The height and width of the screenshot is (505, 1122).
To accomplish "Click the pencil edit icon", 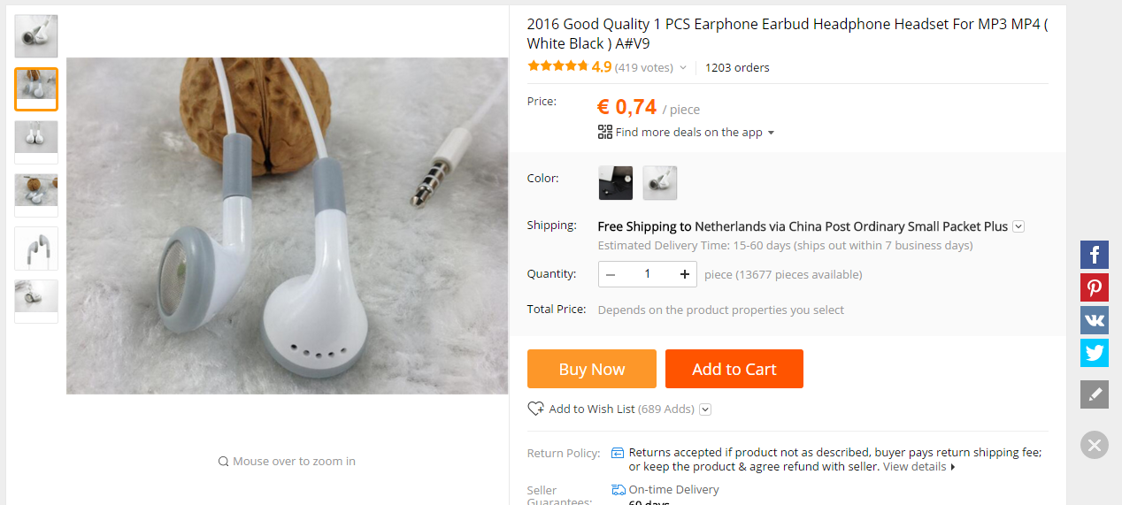I will [x=1095, y=394].
